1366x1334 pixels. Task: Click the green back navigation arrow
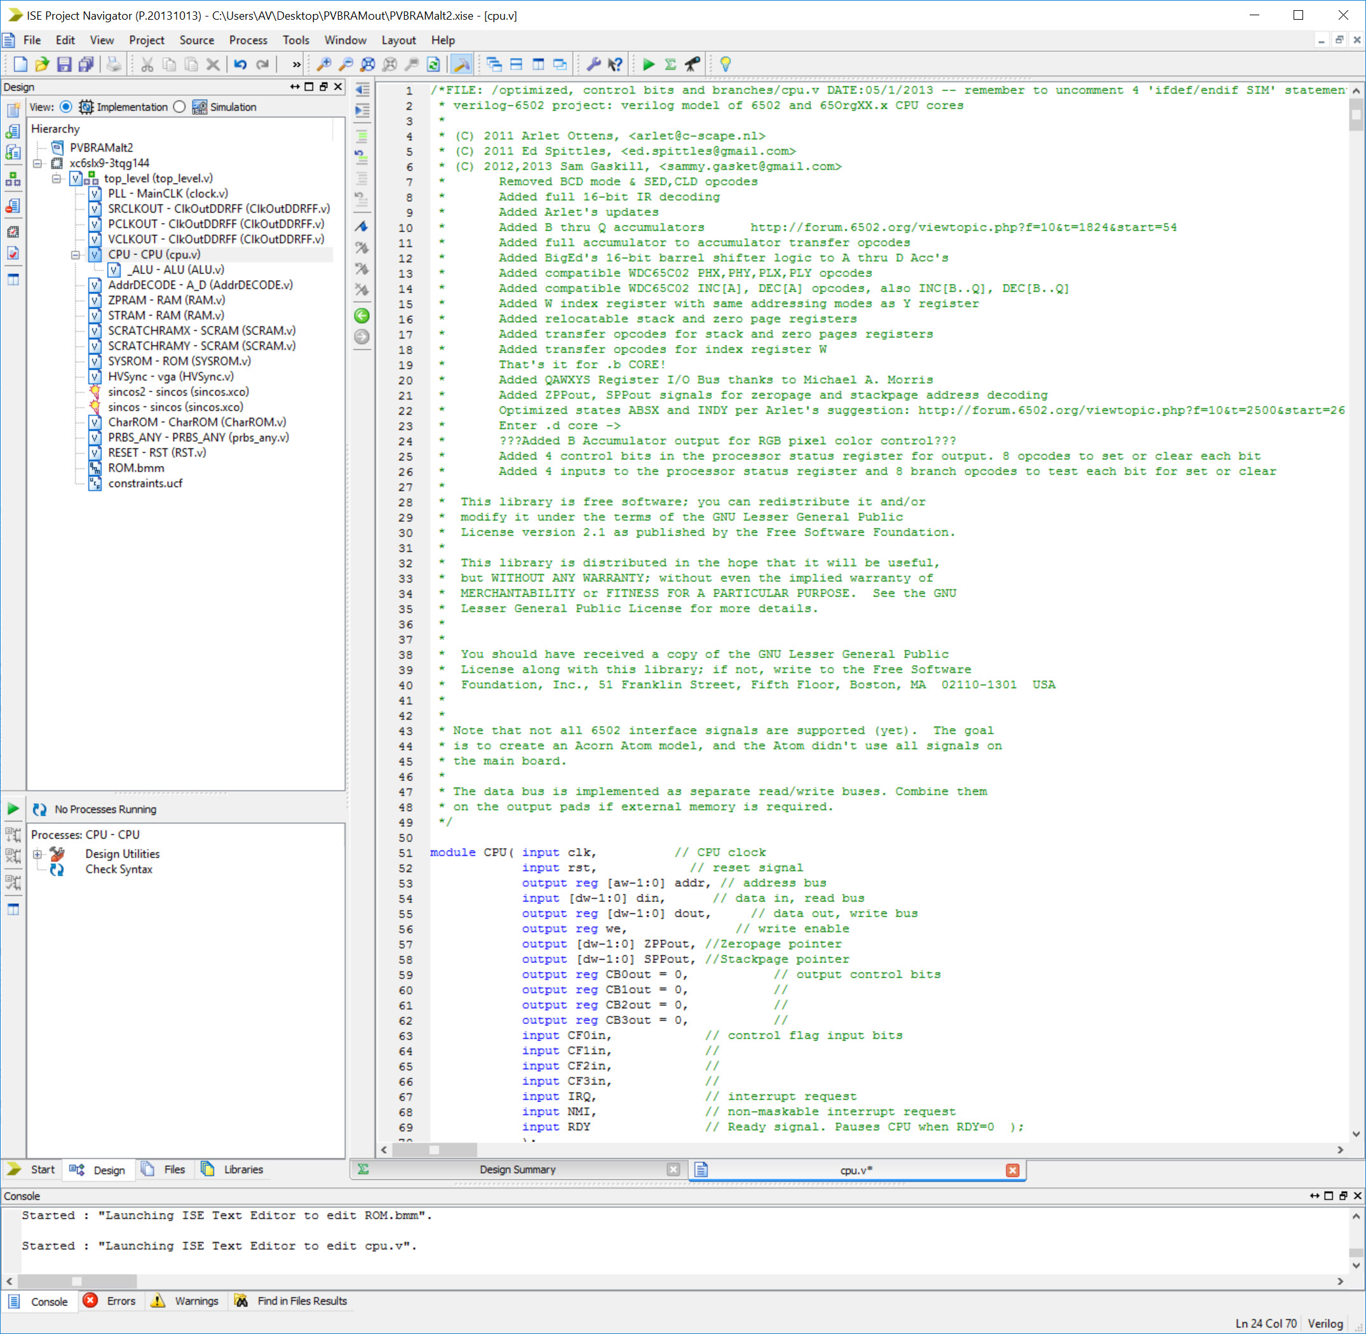pyautogui.click(x=362, y=316)
